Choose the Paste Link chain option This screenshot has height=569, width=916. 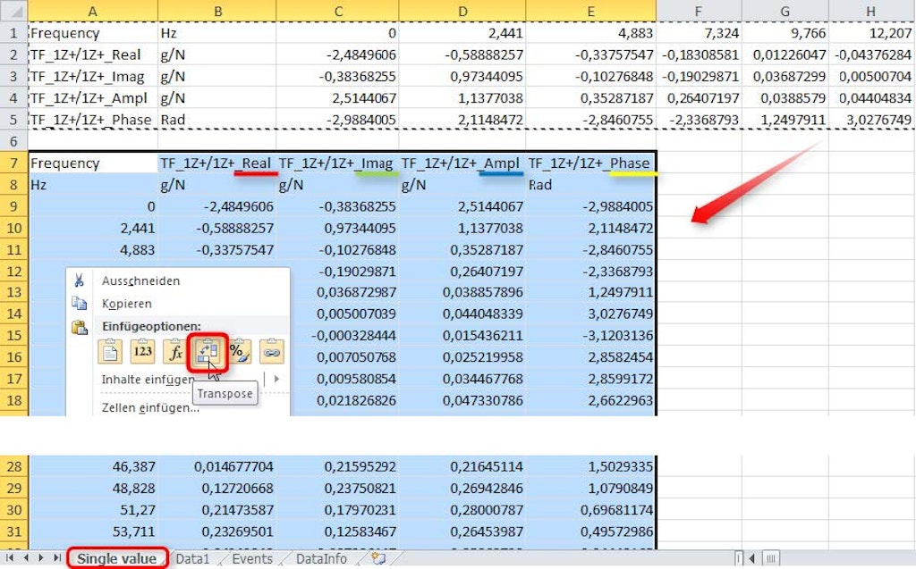pyautogui.click(x=272, y=351)
